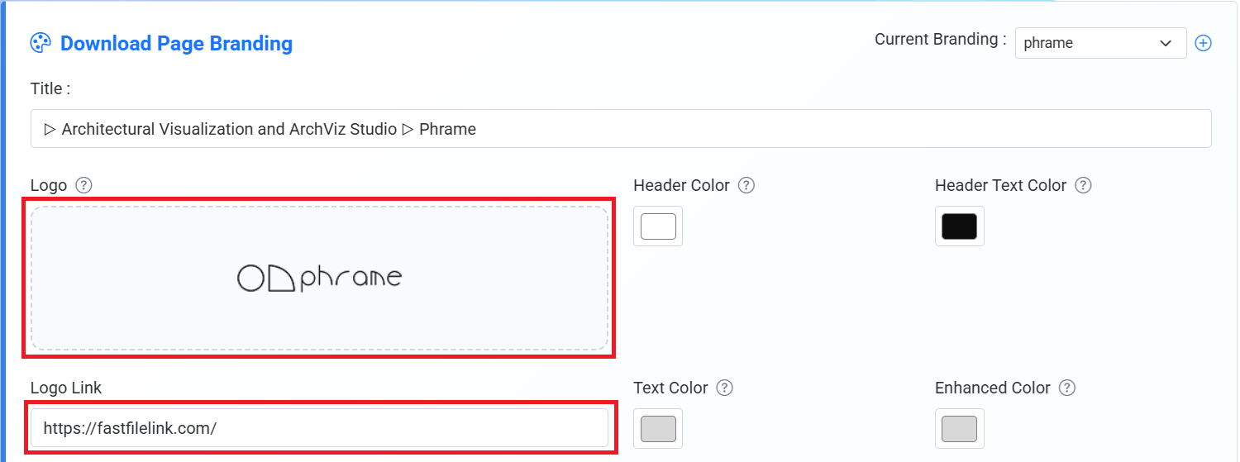Open the black Header Text Color swatch

tap(960, 226)
